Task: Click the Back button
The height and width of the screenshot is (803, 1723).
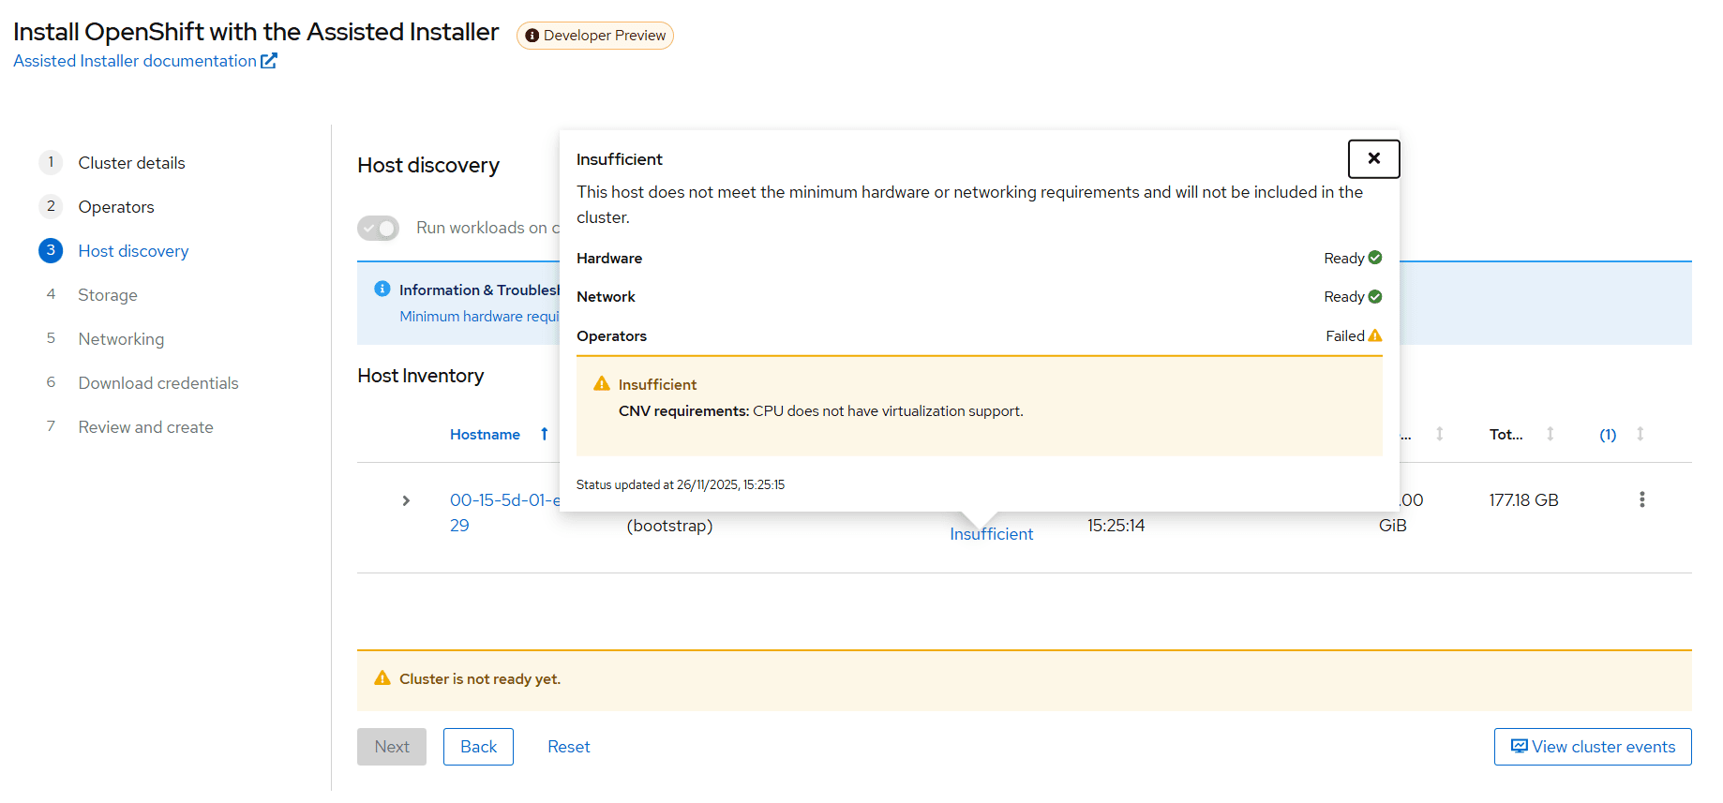Action: click(x=478, y=747)
